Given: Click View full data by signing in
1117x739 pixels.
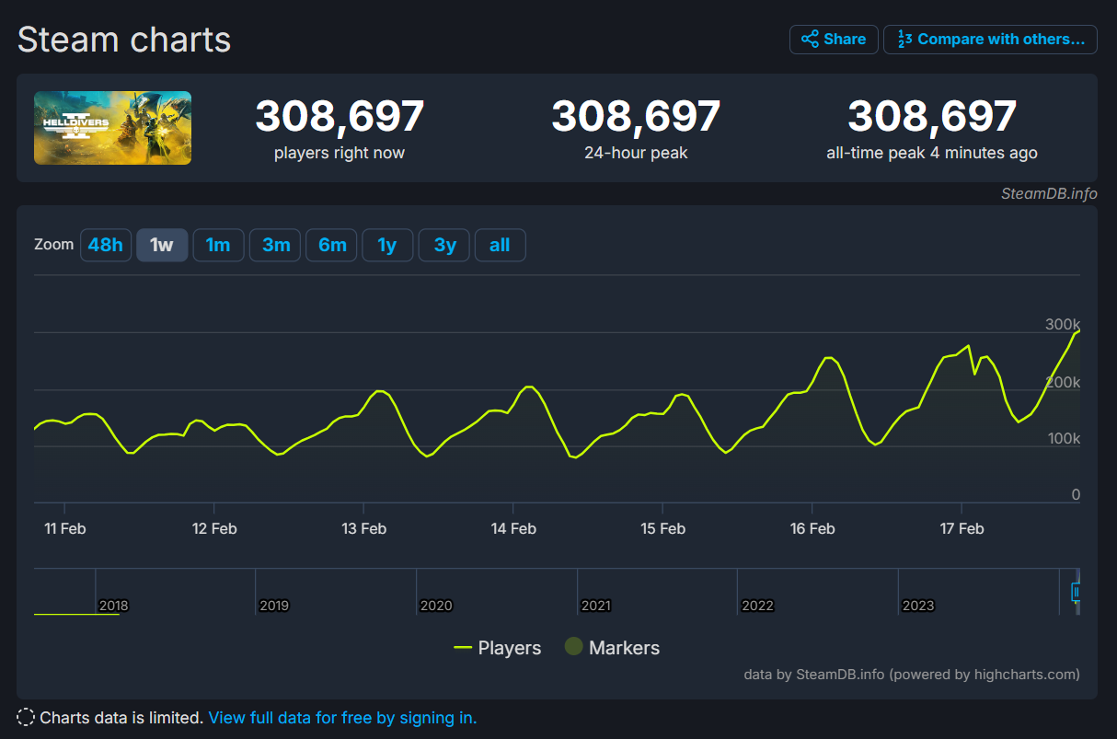Looking at the screenshot, I should [x=342, y=718].
